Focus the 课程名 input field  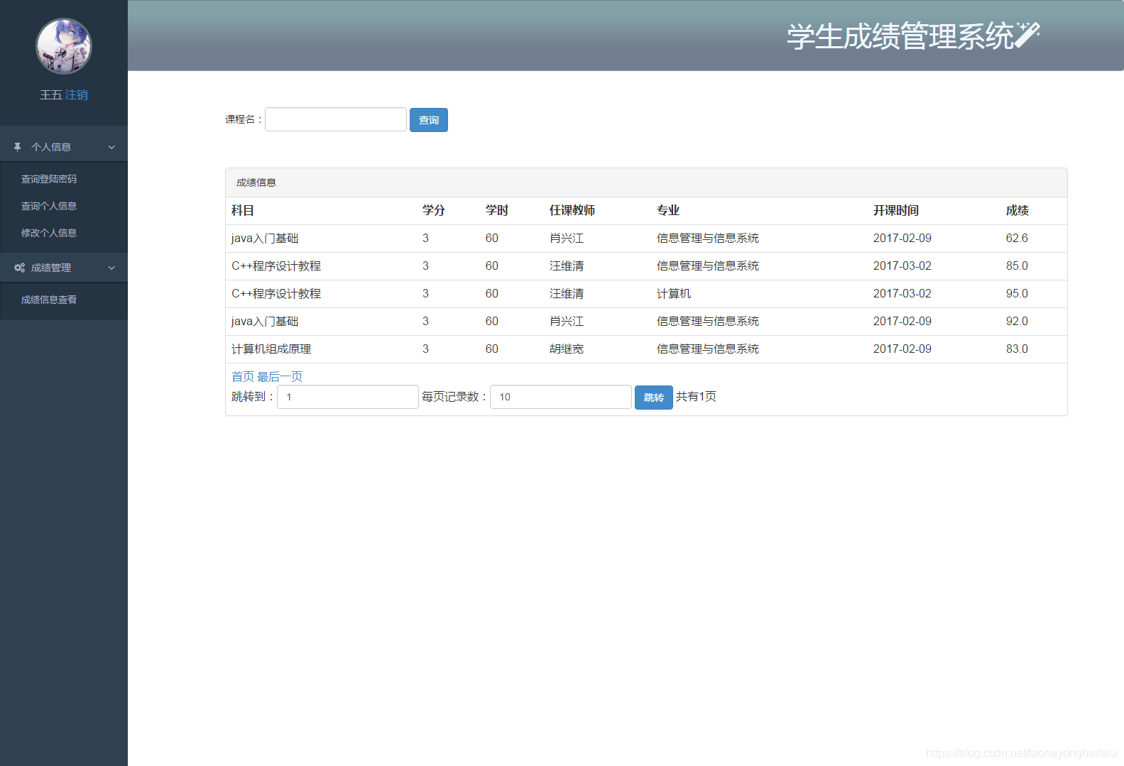(336, 119)
